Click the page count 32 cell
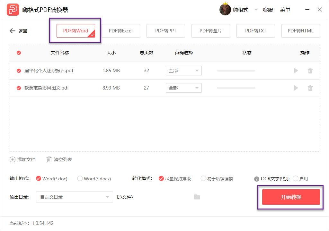The image size is (329, 231). click(x=147, y=71)
